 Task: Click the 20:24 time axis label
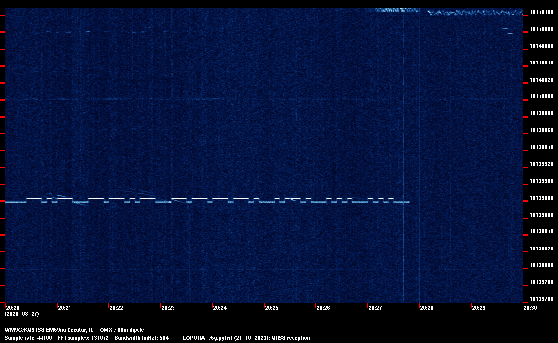(x=220, y=308)
